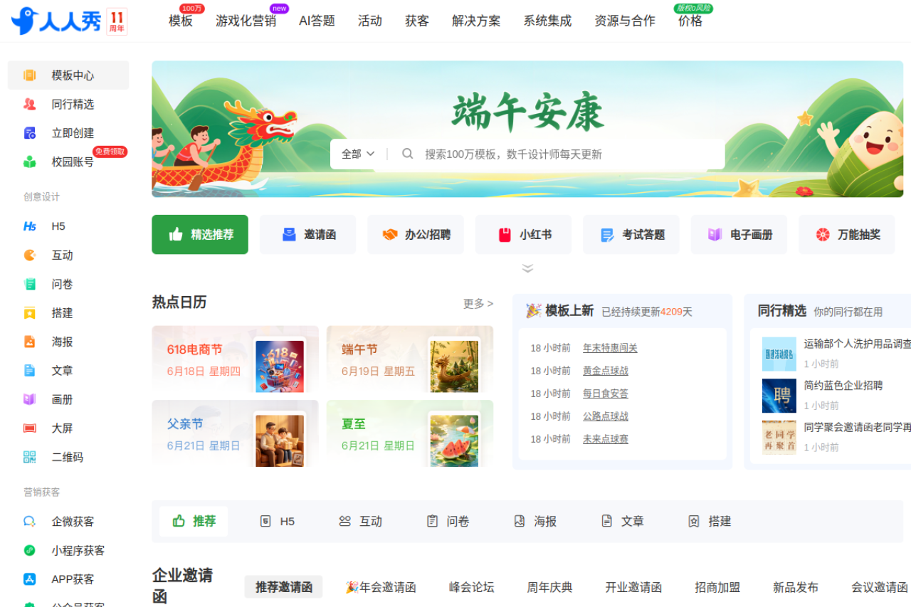Click the 画册 sidebar icon
Viewport: 911px width, 607px height.
tap(29, 399)
